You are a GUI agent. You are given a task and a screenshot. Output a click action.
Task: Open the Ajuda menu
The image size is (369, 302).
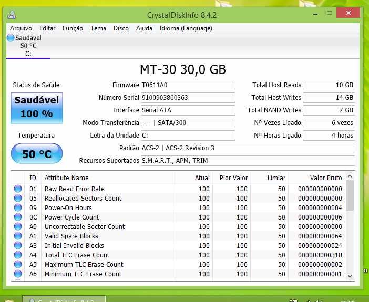pos(144,28)
